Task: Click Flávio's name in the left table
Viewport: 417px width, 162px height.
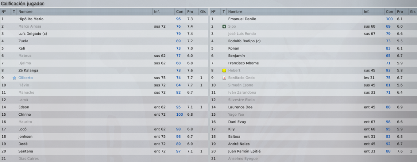Action: pos(24,85)
